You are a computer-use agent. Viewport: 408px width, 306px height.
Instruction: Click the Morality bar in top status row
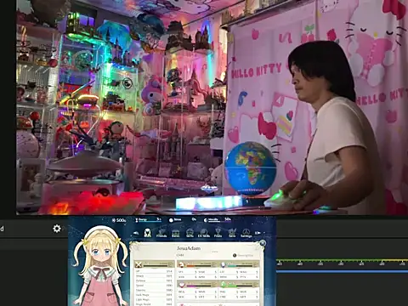[x=218, y=219]
